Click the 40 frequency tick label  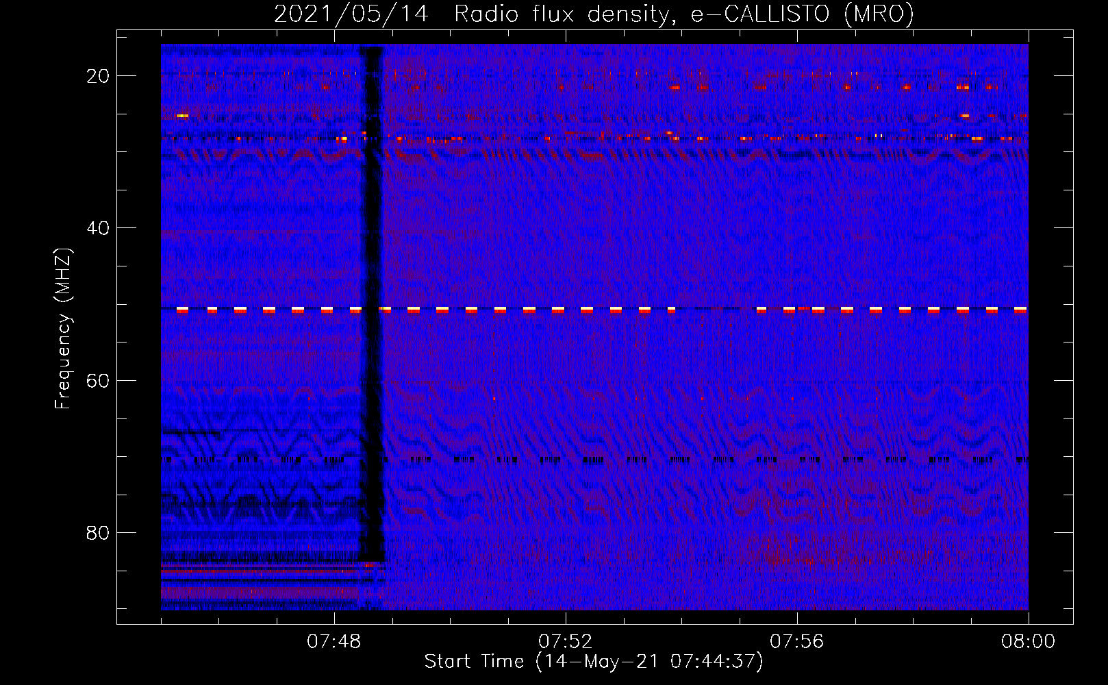[98, 228]
